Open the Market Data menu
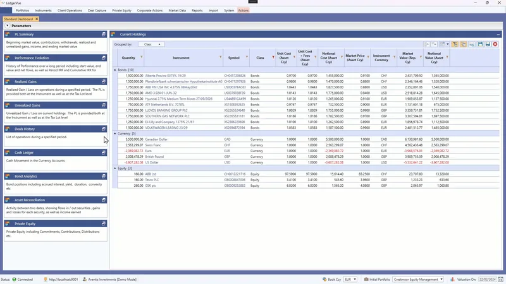 tap(177, 10)
